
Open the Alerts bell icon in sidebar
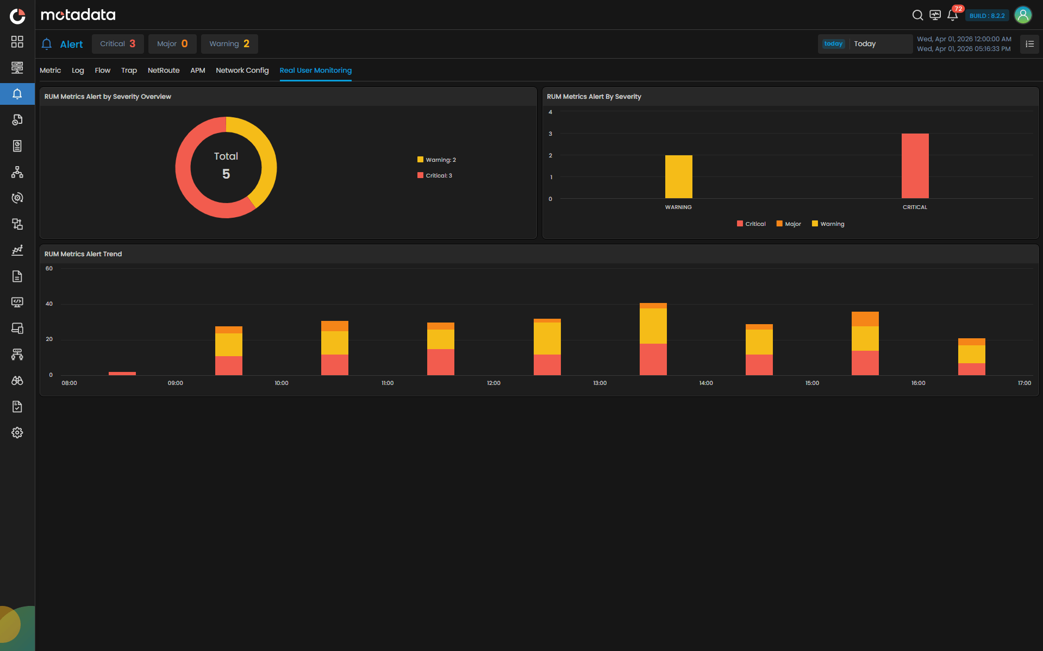click(x=17, y=93)
